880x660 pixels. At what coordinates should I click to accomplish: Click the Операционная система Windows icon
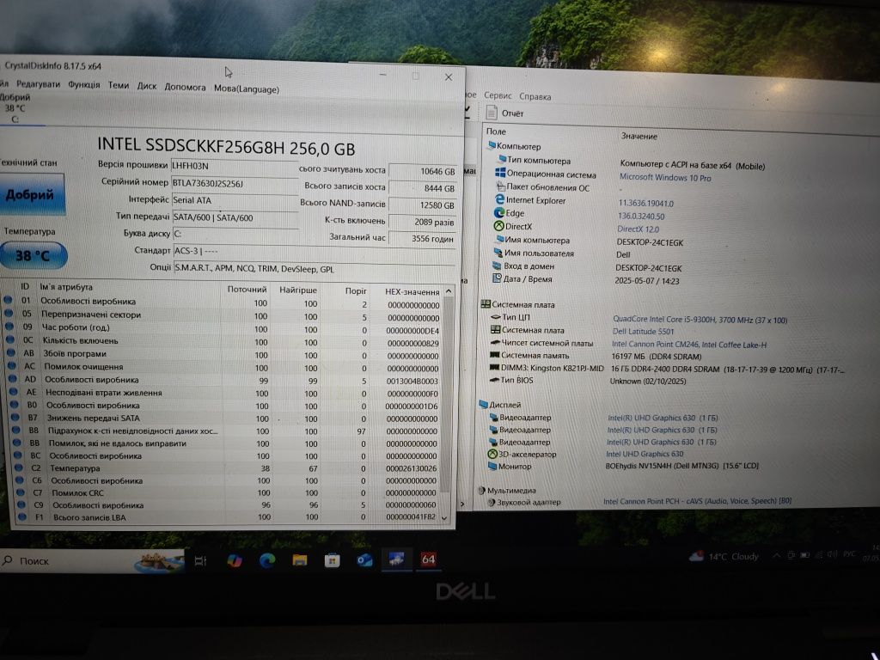coord(501,173)
